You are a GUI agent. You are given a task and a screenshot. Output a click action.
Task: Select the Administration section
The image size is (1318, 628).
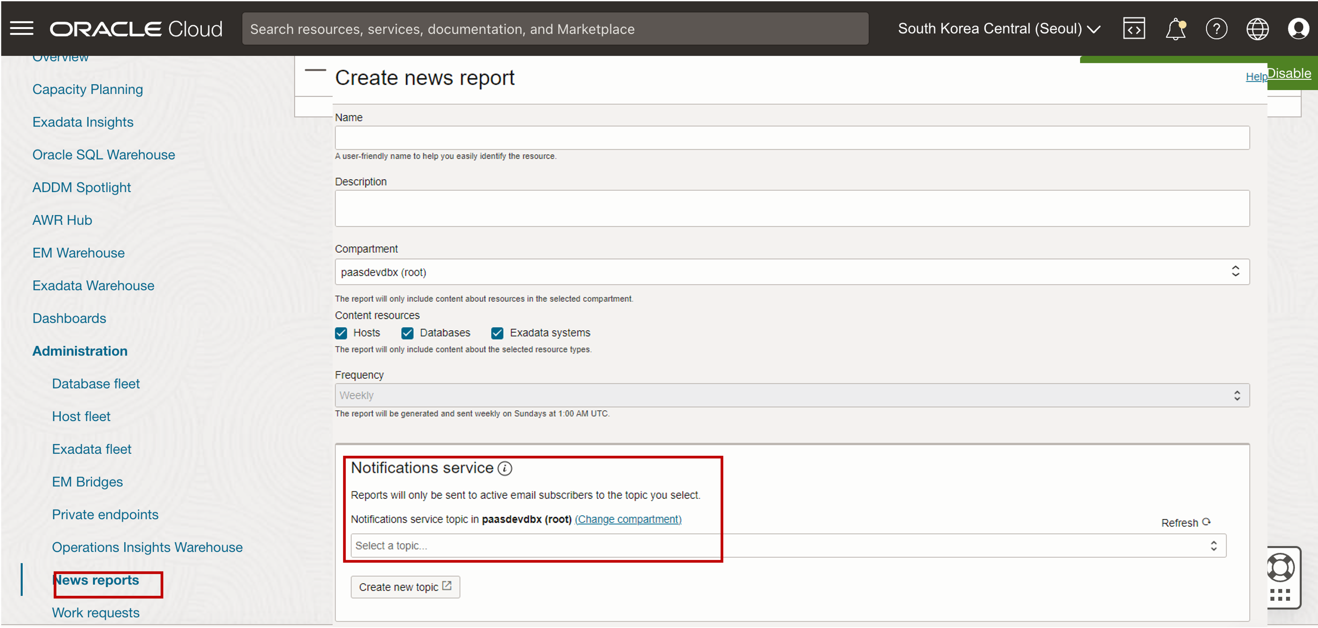80,351
